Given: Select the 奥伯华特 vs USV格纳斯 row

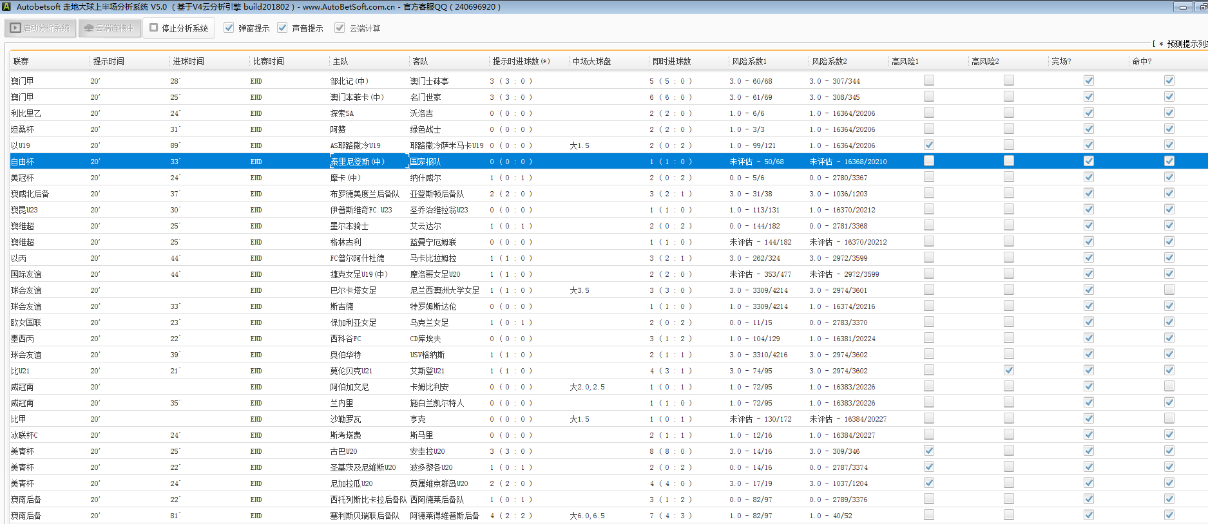Looking at the screenshot, I should click(345, 355).
